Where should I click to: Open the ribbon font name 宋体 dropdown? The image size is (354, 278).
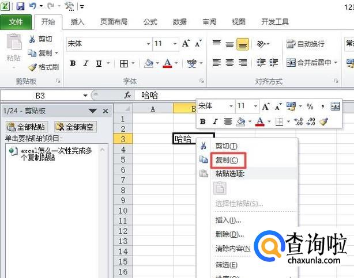(148, 44)
